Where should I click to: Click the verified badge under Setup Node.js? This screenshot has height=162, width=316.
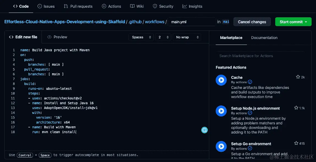(250, 113)
